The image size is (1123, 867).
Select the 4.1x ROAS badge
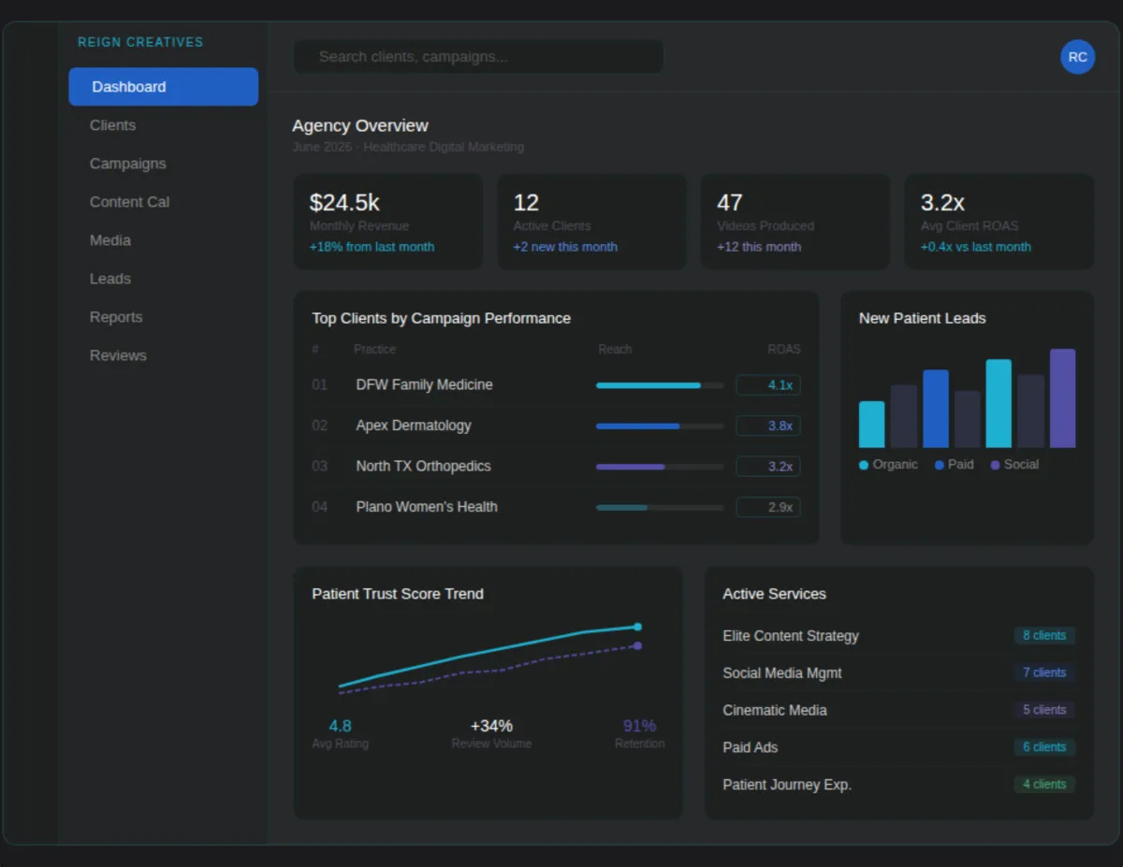click(x=768, y=385)
